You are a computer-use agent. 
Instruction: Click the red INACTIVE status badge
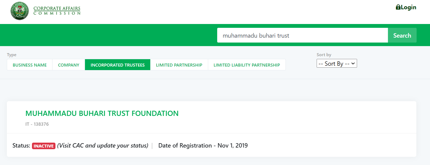pos(44,146)
